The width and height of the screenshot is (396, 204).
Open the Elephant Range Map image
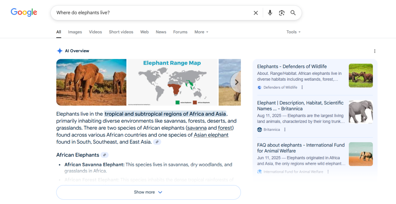tap(172, 83)
